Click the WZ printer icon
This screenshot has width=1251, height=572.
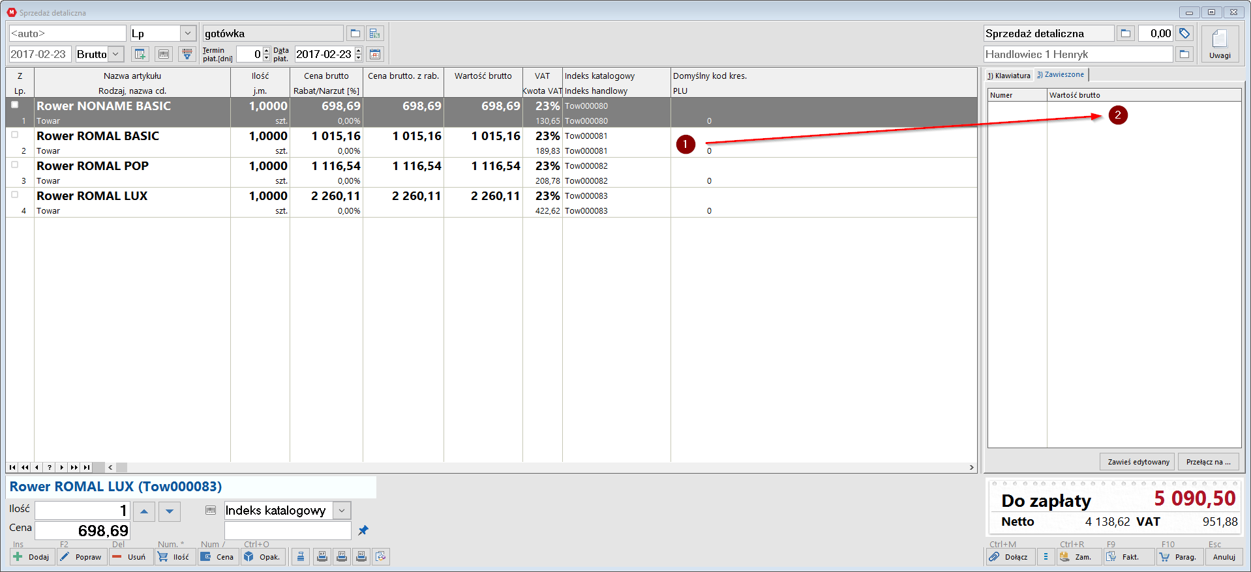tap(361, 556)
